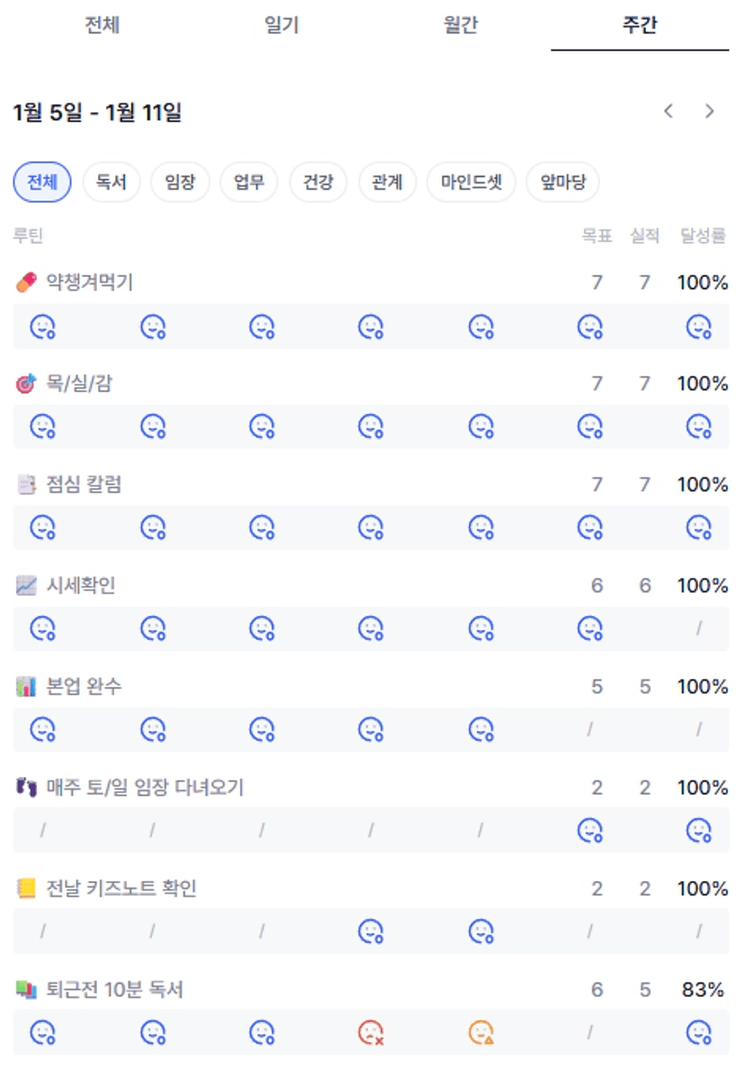
Task: Toggle first day check for 약챙겨먹기
Action: point(42,326)
